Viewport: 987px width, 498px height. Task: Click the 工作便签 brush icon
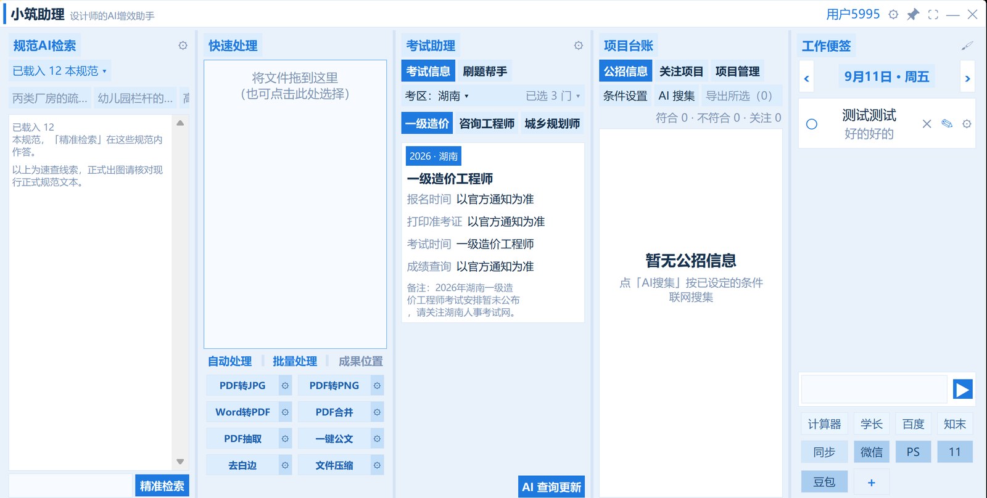coord(967,46)
